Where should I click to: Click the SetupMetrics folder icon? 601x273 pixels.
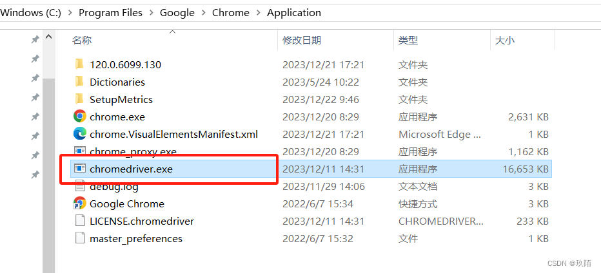(79, 99)
